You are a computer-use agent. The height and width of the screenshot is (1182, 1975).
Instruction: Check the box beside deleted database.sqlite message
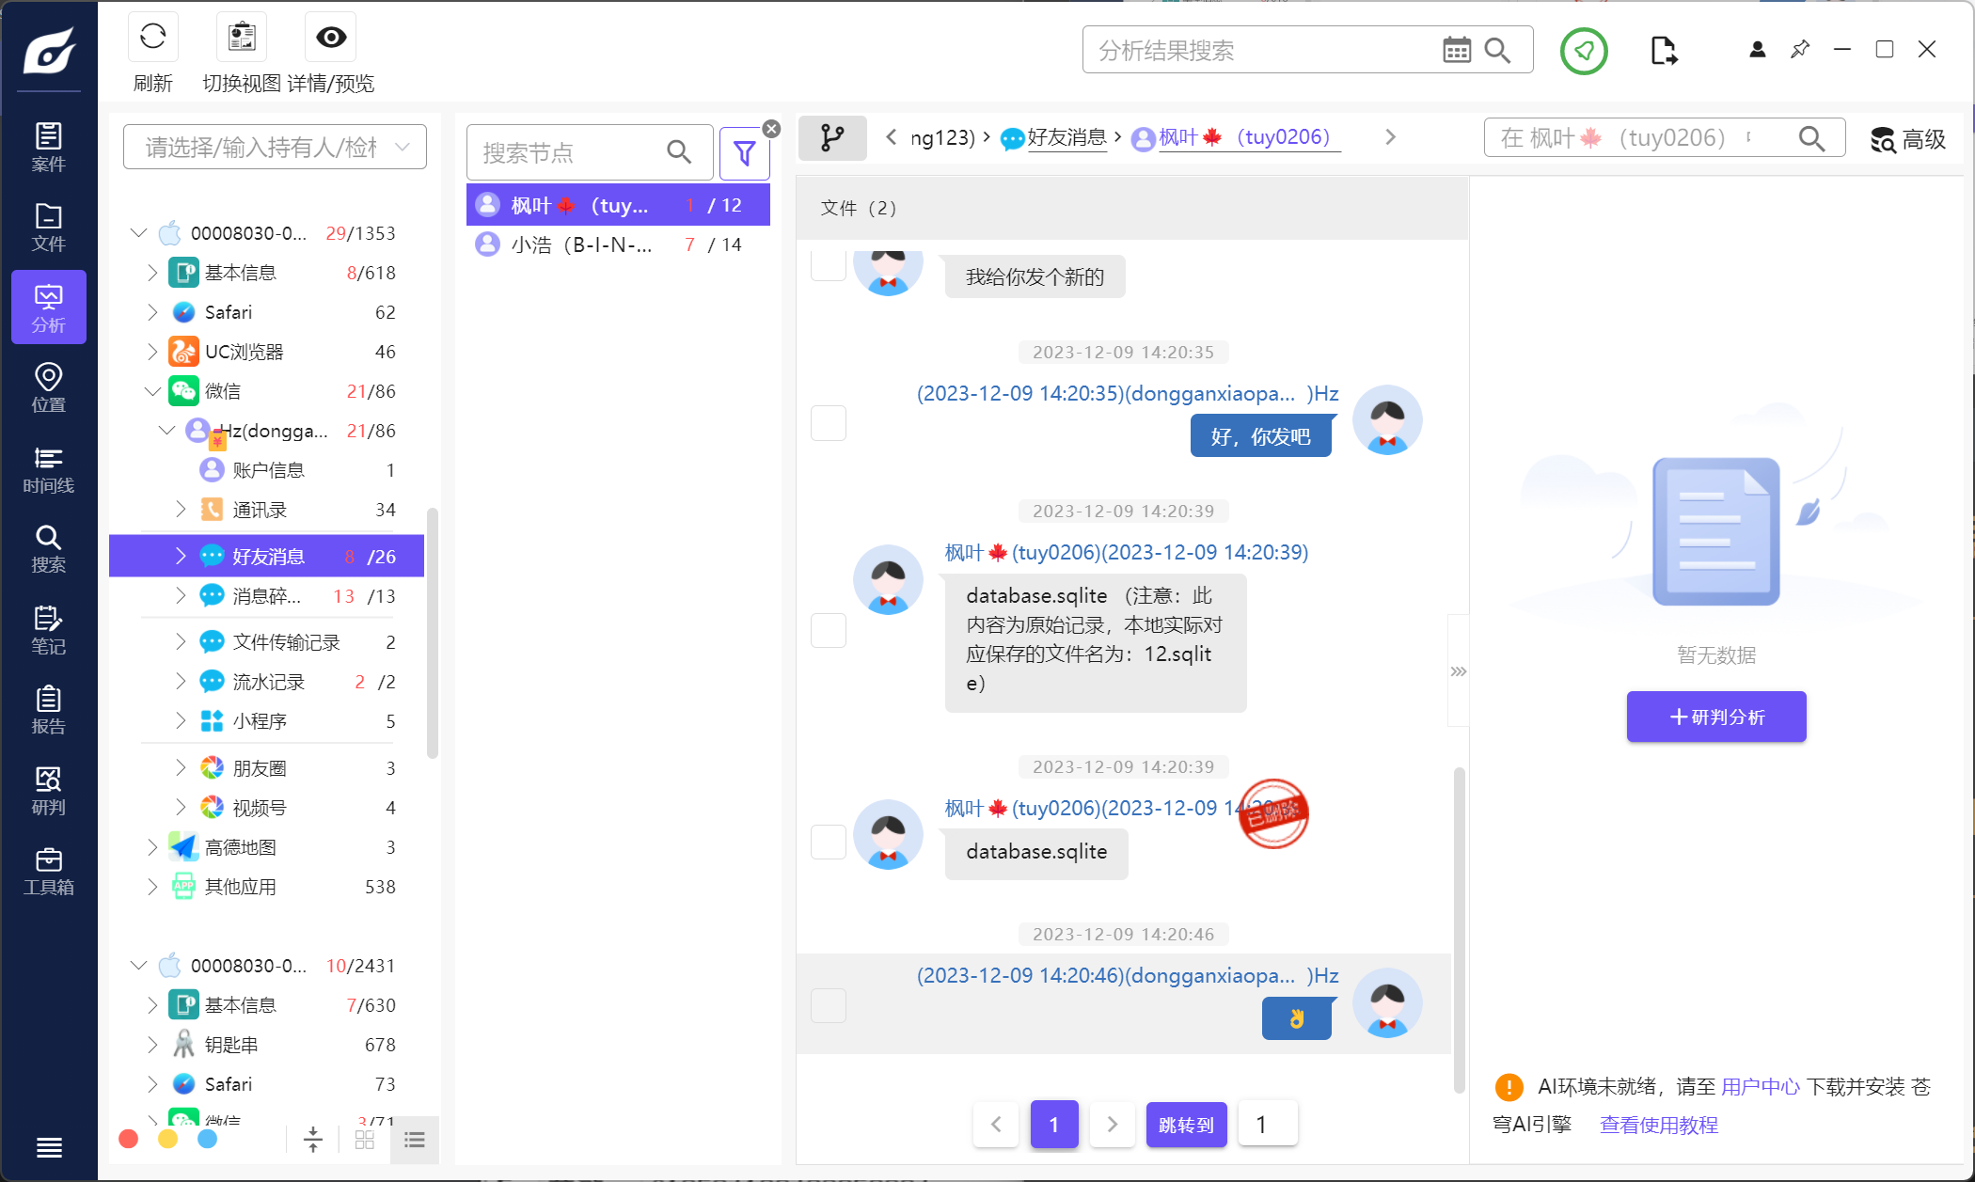[x=828, y=841]
